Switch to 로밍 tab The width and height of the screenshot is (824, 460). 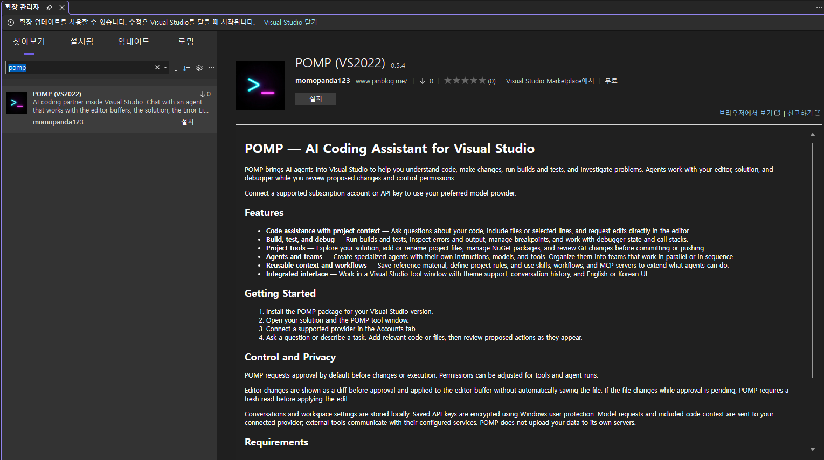(186, 41)
